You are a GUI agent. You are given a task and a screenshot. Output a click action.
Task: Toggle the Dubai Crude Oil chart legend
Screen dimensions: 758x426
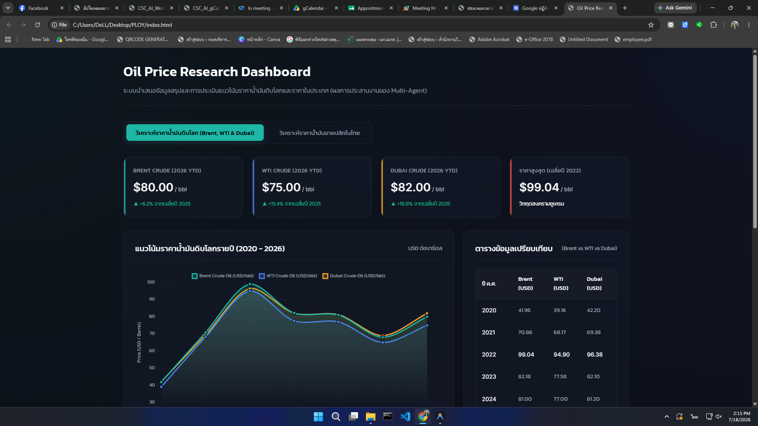(354, 276)
